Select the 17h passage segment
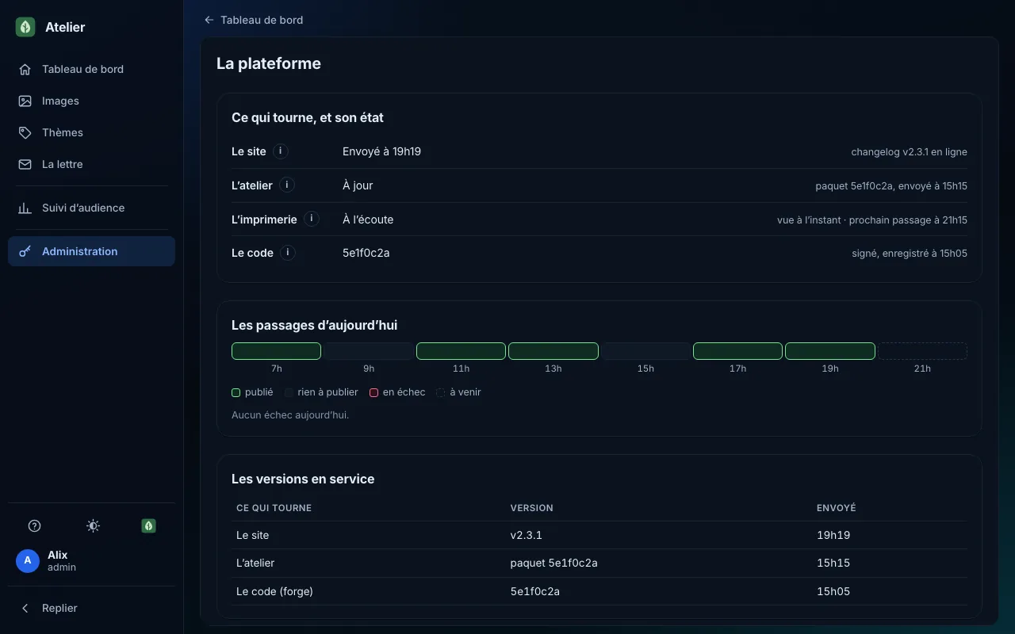This screenshot has height=634, width=1015. pyautogui.click(x=737, y=351)
